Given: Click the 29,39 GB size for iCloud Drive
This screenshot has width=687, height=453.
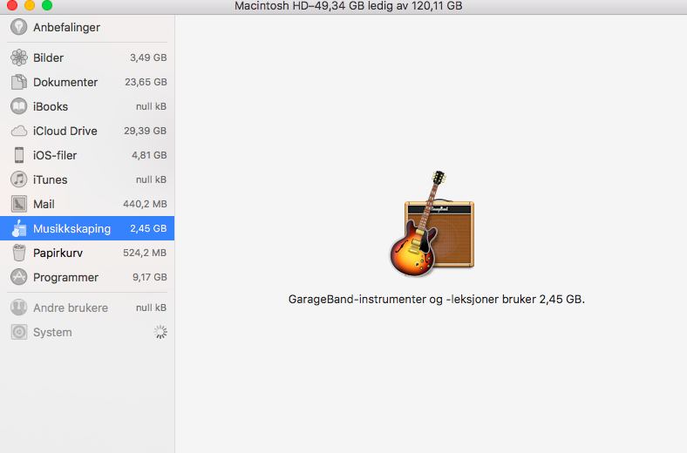Looking at the screenshot, I should pos(145,131).
